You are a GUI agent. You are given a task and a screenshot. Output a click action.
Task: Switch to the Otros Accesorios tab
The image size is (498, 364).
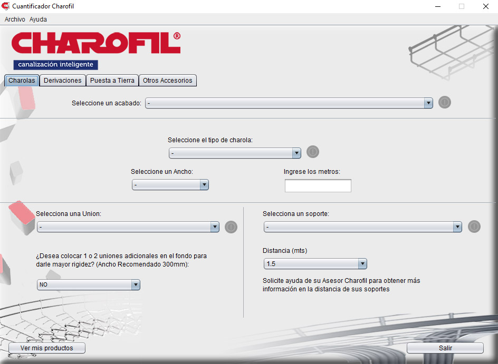coord(168,81)
